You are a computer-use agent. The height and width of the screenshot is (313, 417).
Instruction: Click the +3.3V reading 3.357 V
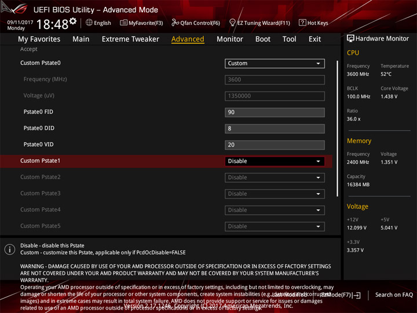tap(355, 250)
